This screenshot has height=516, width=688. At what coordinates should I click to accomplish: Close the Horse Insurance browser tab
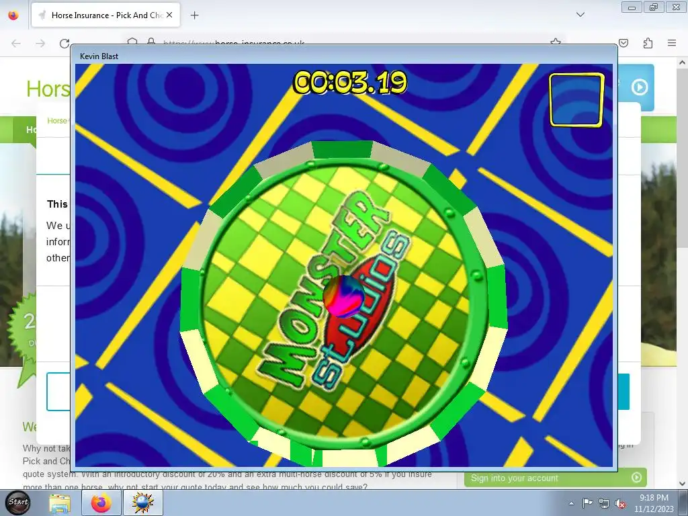169,15
